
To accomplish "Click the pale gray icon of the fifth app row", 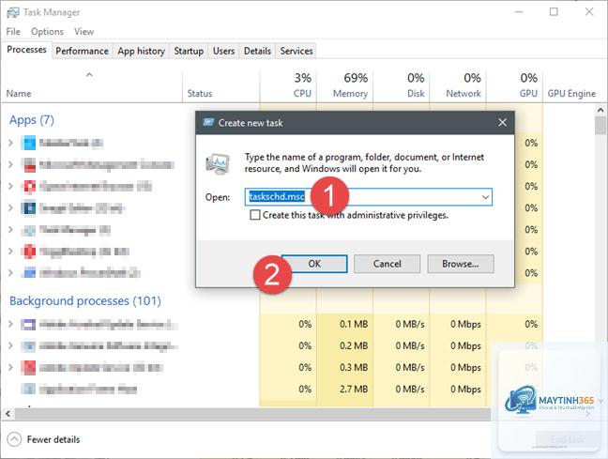I will (x=28, y=230).
